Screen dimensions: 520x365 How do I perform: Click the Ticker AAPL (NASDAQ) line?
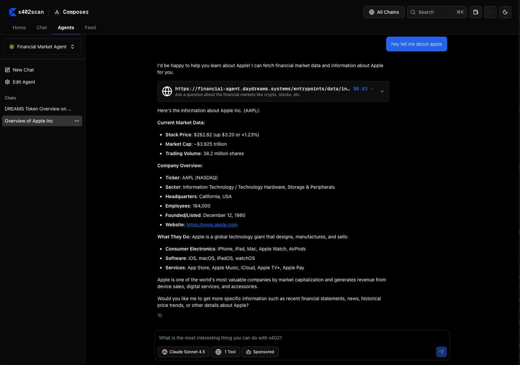coord(192,178)
